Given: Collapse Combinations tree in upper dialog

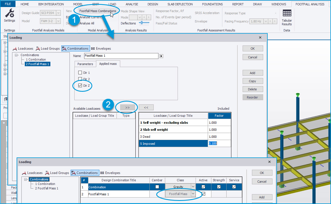Looking at the screenshot, I should tap(17, 55).
